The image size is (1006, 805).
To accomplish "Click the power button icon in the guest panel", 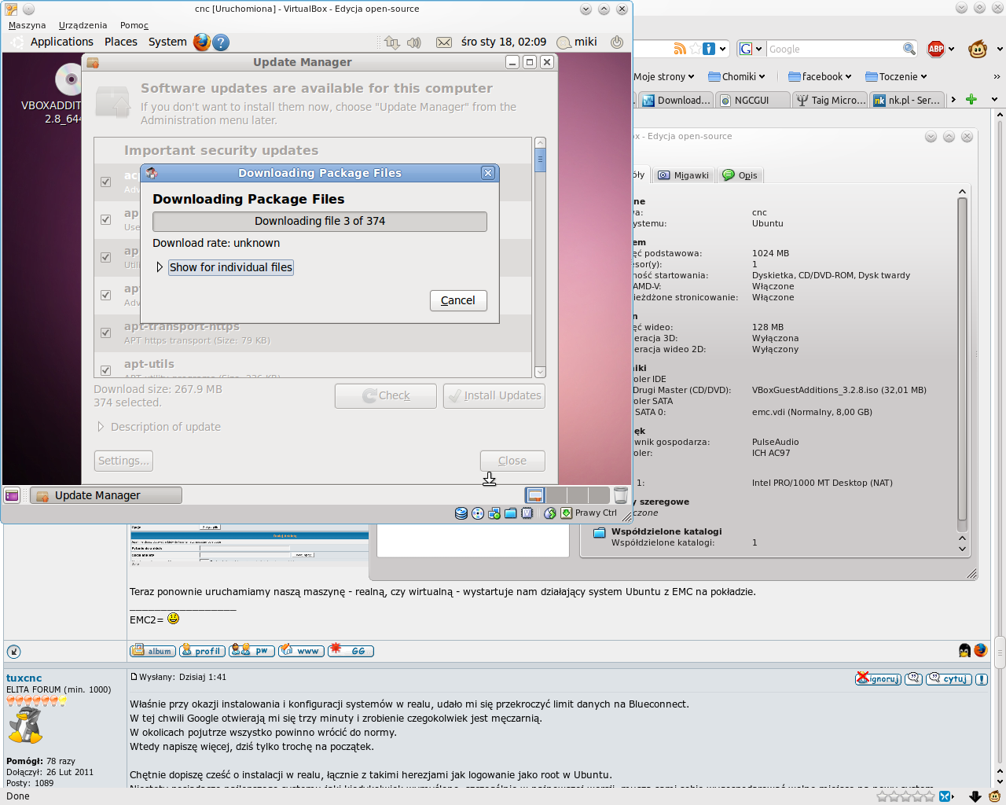I will (617, 42).
